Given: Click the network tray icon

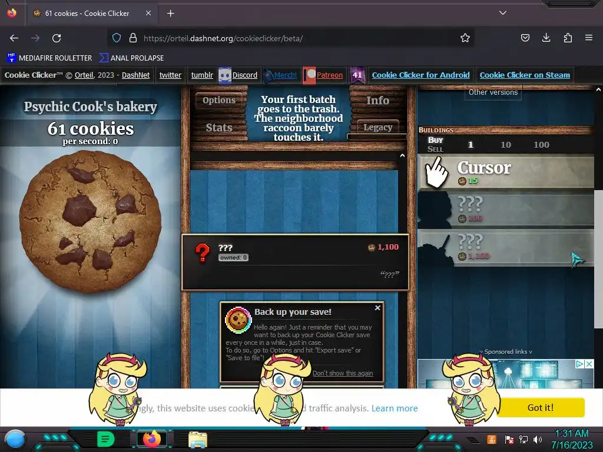Looking at the screenshot, I should (524, 439).
